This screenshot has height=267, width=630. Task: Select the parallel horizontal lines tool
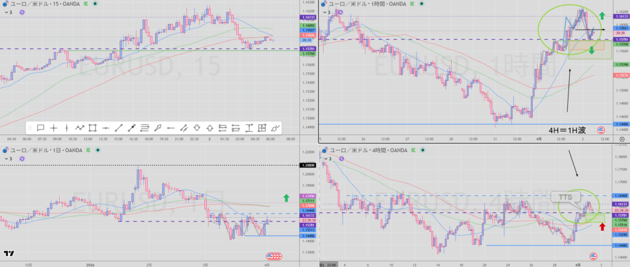click(145, 128)
